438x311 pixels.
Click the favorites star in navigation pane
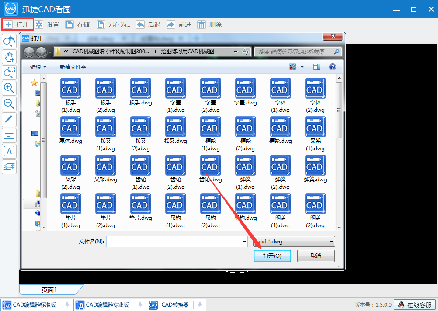pos(35,83)
